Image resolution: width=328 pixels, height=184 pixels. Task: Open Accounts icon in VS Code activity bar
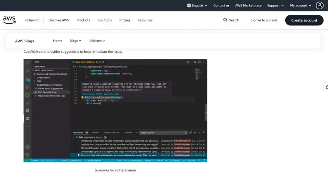28,147
